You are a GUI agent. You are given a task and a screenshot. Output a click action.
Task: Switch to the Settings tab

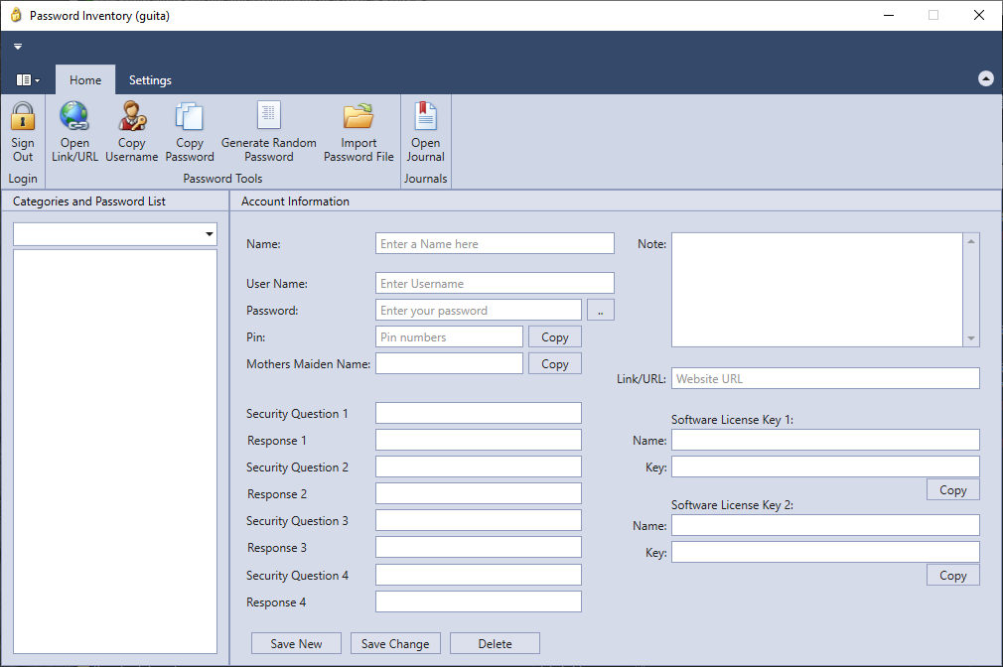[150, 80]
